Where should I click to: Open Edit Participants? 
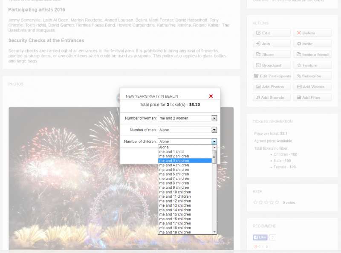pos(272,76)
